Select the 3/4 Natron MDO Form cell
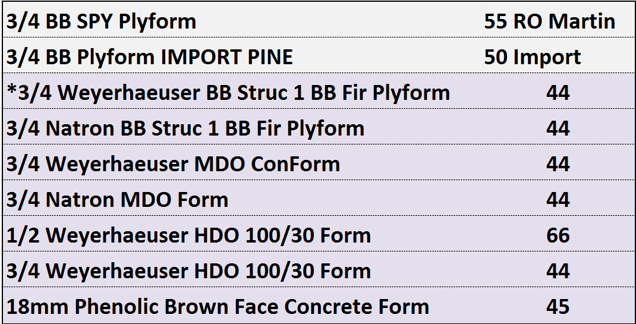Screen dimensions: 636x324 (118, 200)
